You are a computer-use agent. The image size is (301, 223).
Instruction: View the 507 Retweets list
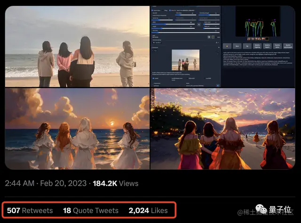(30, 210)
